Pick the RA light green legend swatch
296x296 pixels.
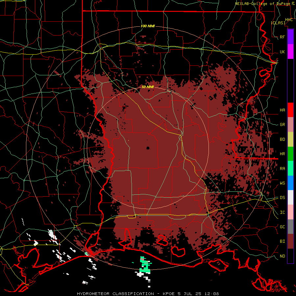[x=290, y=168]
